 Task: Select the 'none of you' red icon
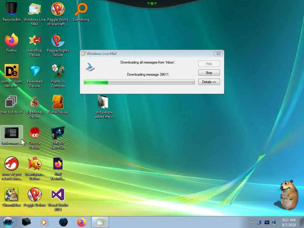click(x=12, y=168)
